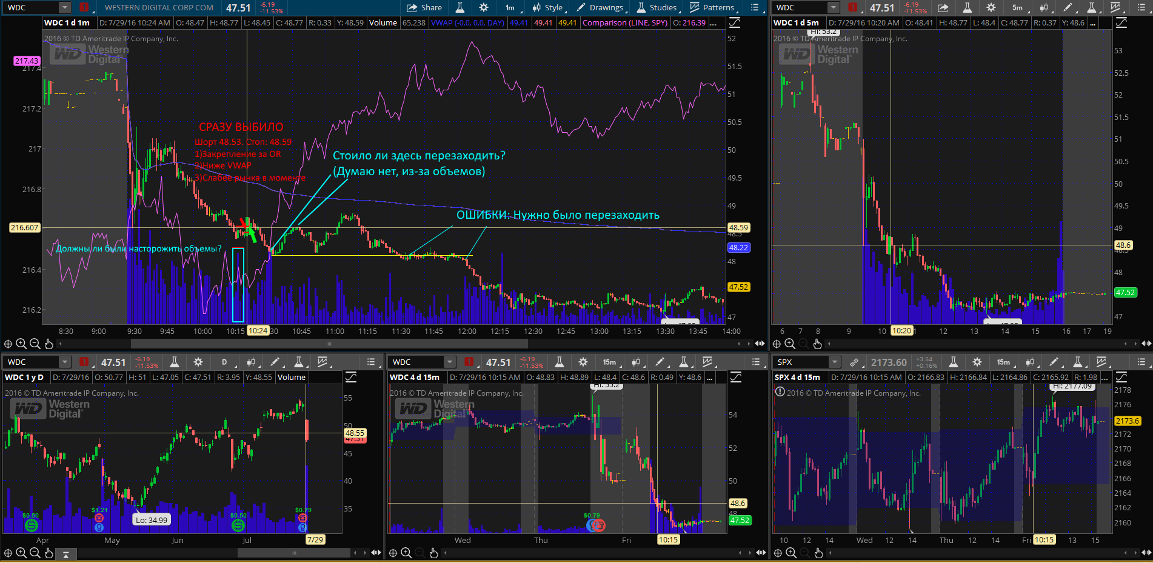Open the Patterns menu

click(713, 7)
